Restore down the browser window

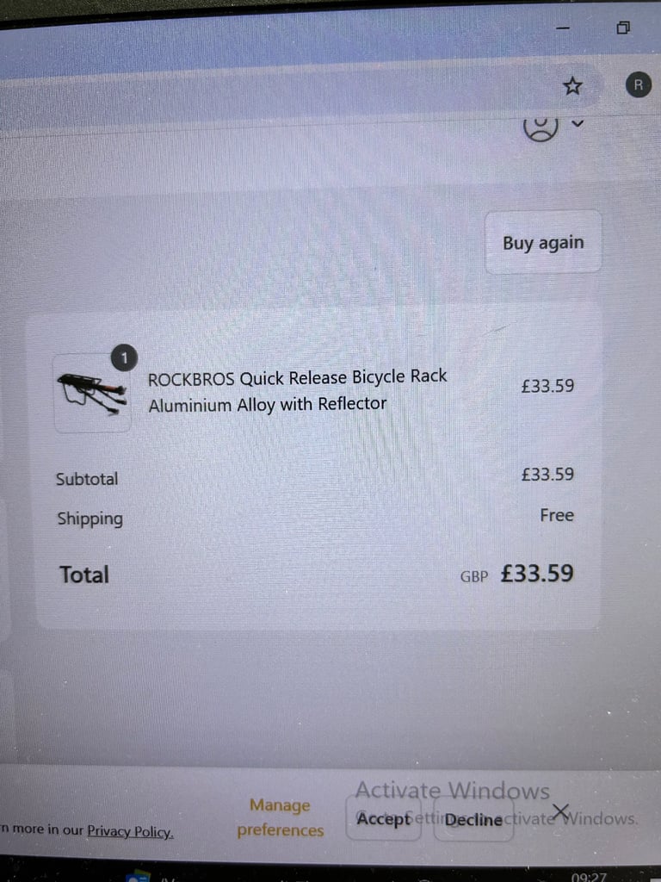623,28
